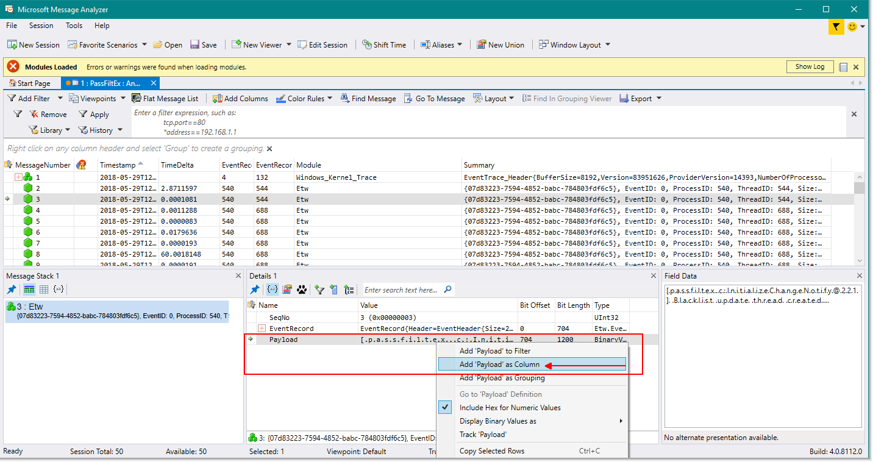This screenshot has width=873, height=462.
Task: Open the File menu
Action: click(12, 26)
